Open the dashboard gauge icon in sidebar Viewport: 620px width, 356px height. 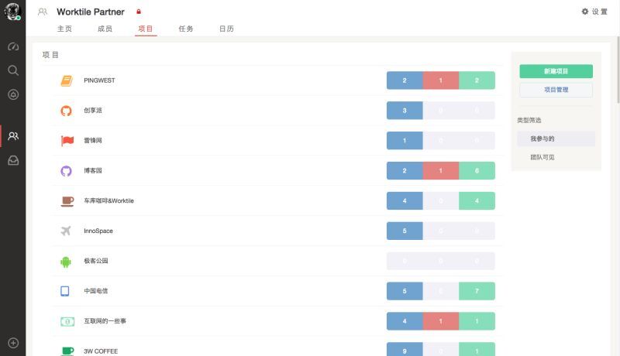point(12,46)
